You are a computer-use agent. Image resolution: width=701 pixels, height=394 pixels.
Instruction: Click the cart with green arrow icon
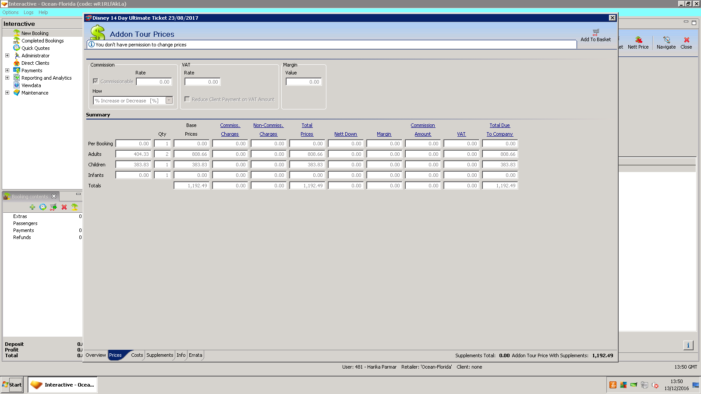[x=53, y=207]
